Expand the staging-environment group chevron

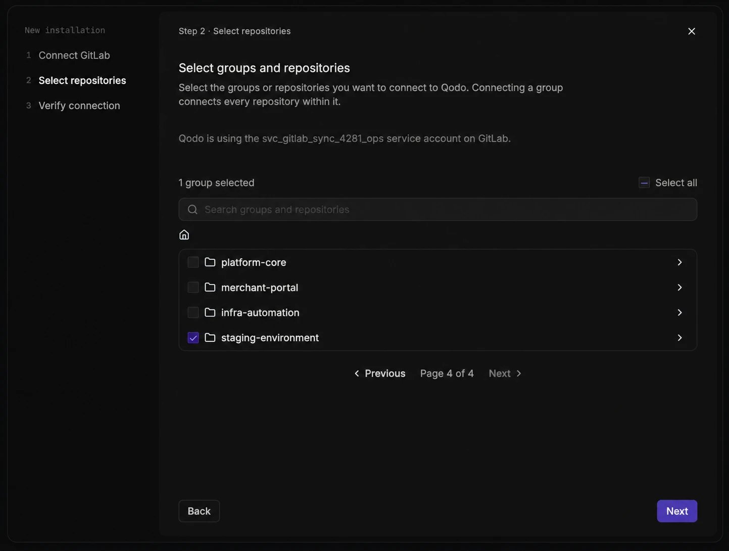[x=679, y=338]
